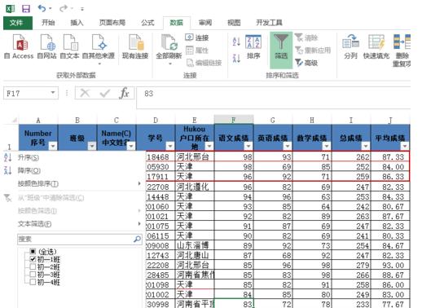The height and width of the screenshot is (308, 422).
Task: Select cell containing 河北遵化
Action: pyautogui.click(x=195, y=187)
